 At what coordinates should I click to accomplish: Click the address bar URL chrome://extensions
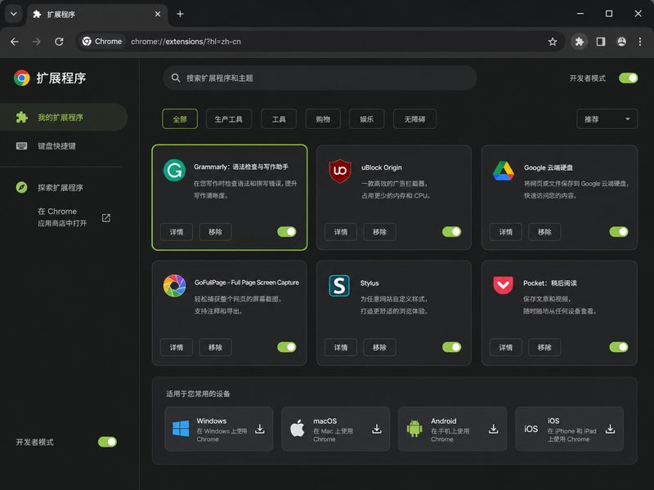pos(186,42)
